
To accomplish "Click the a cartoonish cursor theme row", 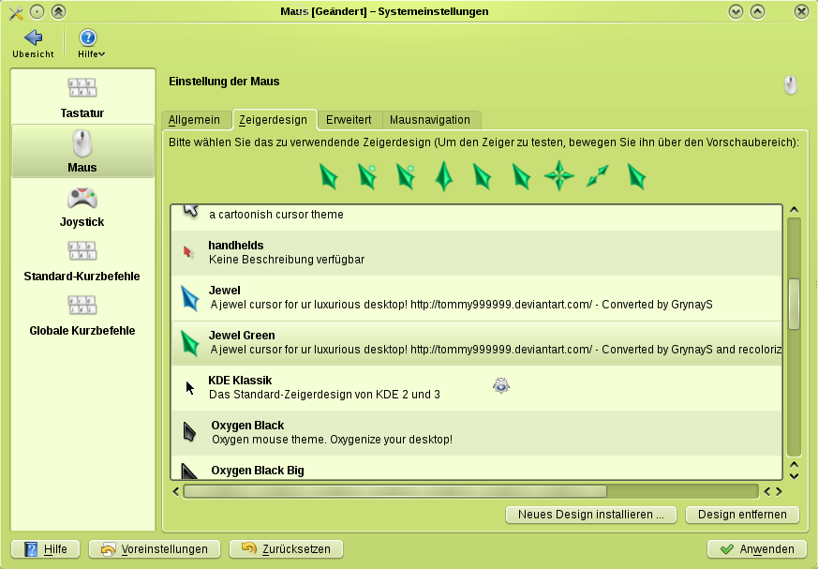I will [476, 217].
